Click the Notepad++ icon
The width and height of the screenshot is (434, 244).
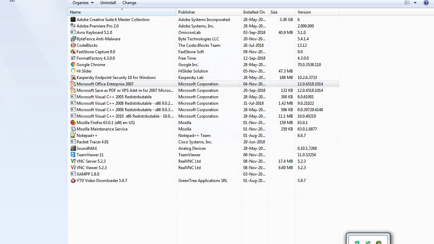tap(73, 136)
